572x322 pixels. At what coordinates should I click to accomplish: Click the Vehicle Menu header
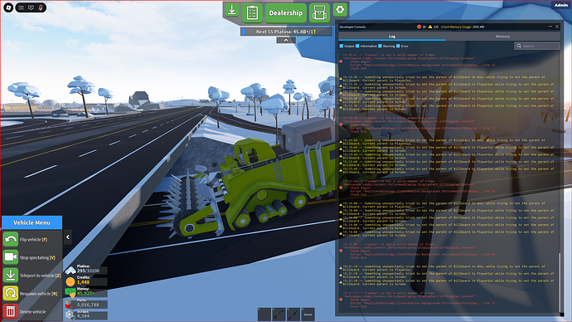(x=32, y=222)
